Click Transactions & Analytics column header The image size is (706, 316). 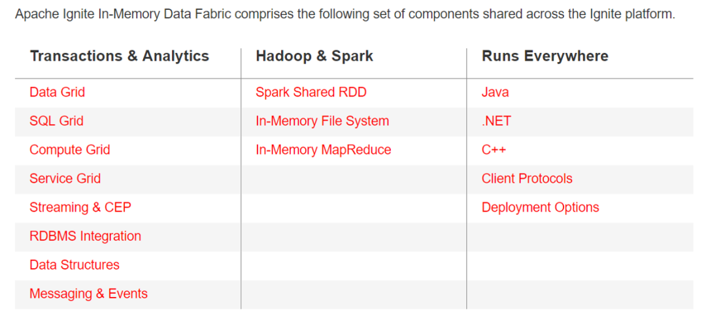[x=120, y=56]
